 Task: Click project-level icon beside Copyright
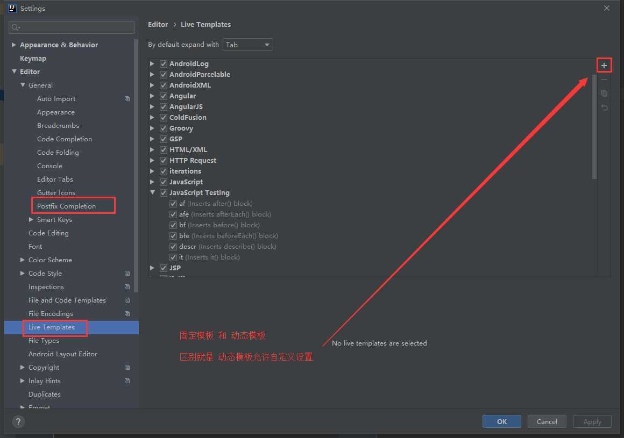(127, 368)
